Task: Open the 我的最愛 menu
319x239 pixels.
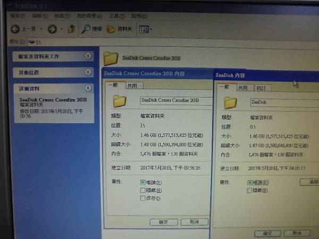Action: (x=89, y=16)
